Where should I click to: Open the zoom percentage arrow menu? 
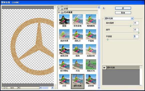19,88
